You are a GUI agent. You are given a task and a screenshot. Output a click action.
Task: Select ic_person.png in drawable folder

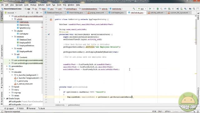click(22, 81)
